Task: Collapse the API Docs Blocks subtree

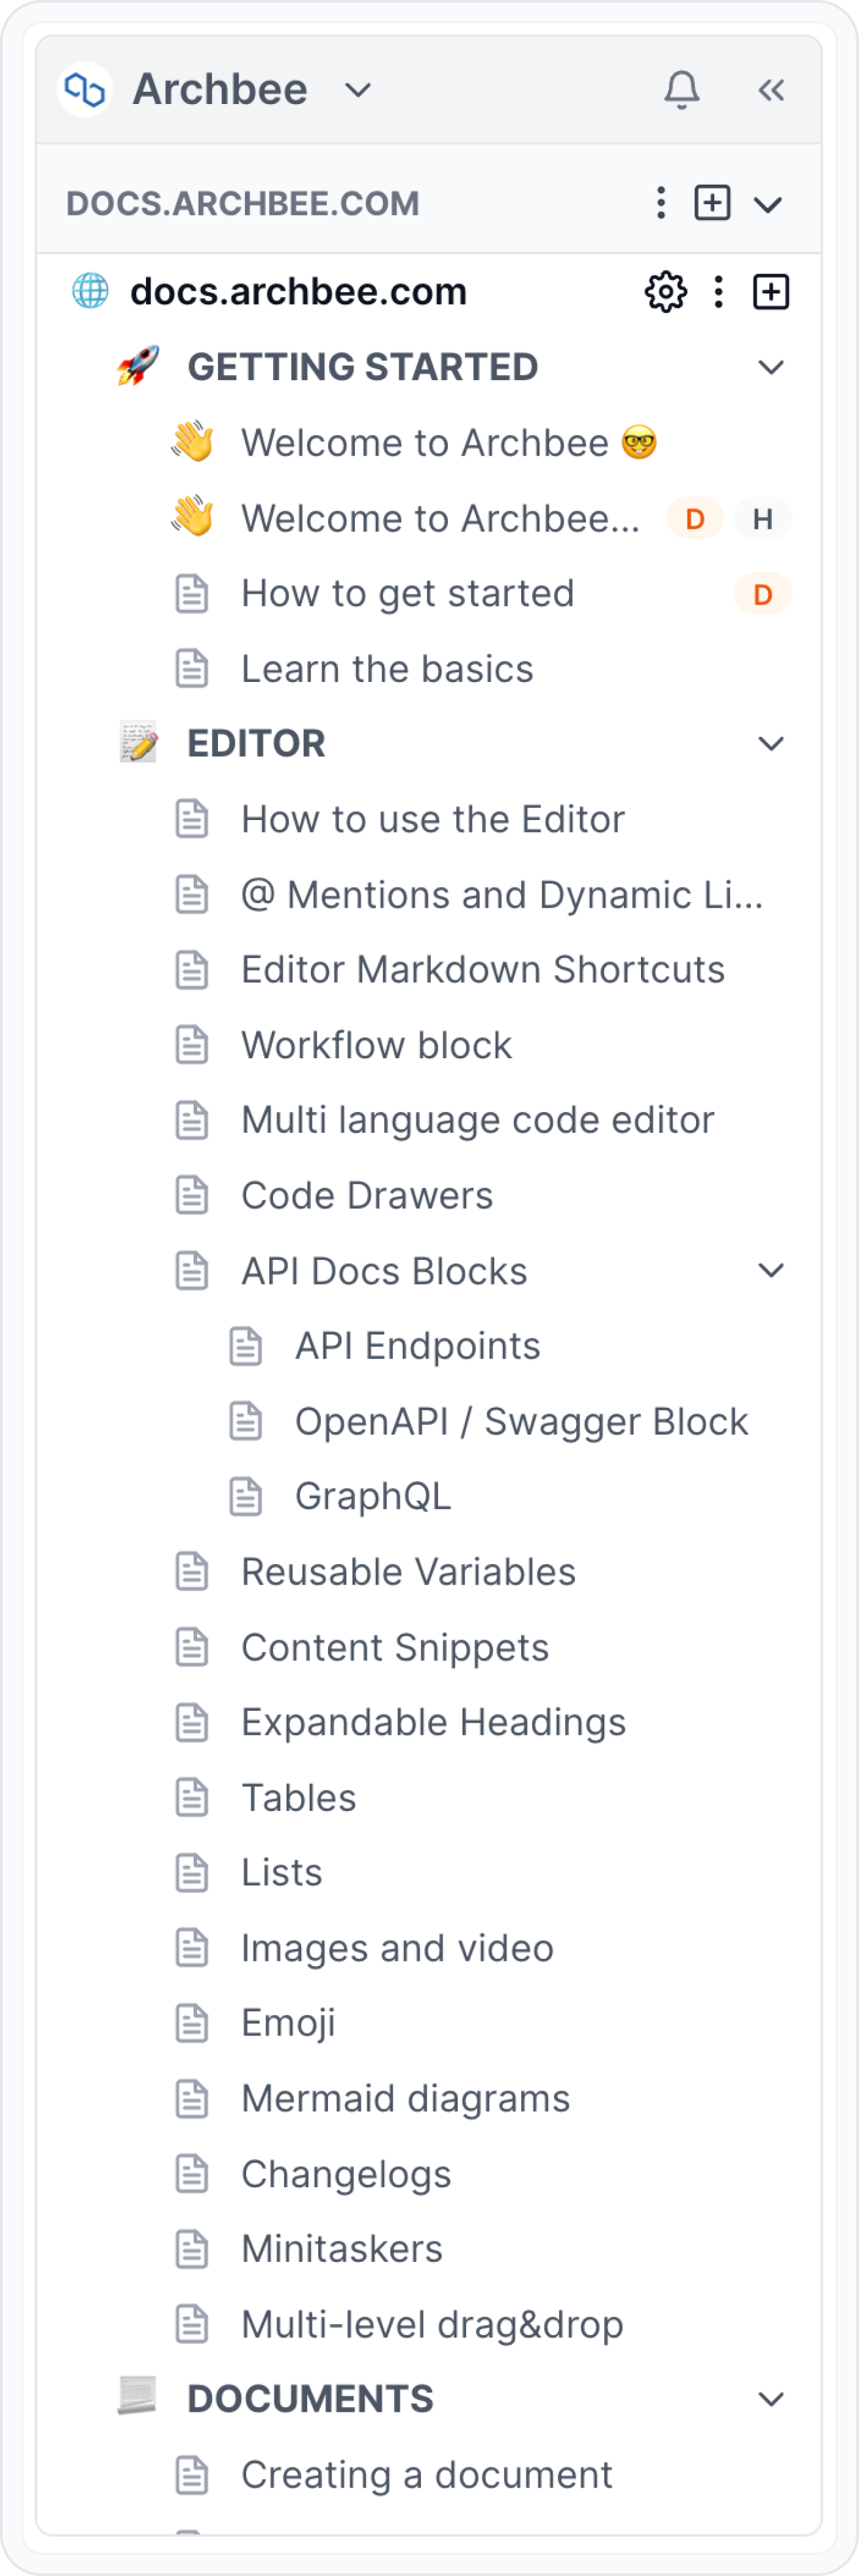Action: pos(770,1270)
